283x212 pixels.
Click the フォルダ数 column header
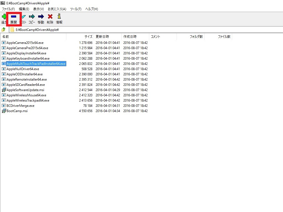[191, 37]
